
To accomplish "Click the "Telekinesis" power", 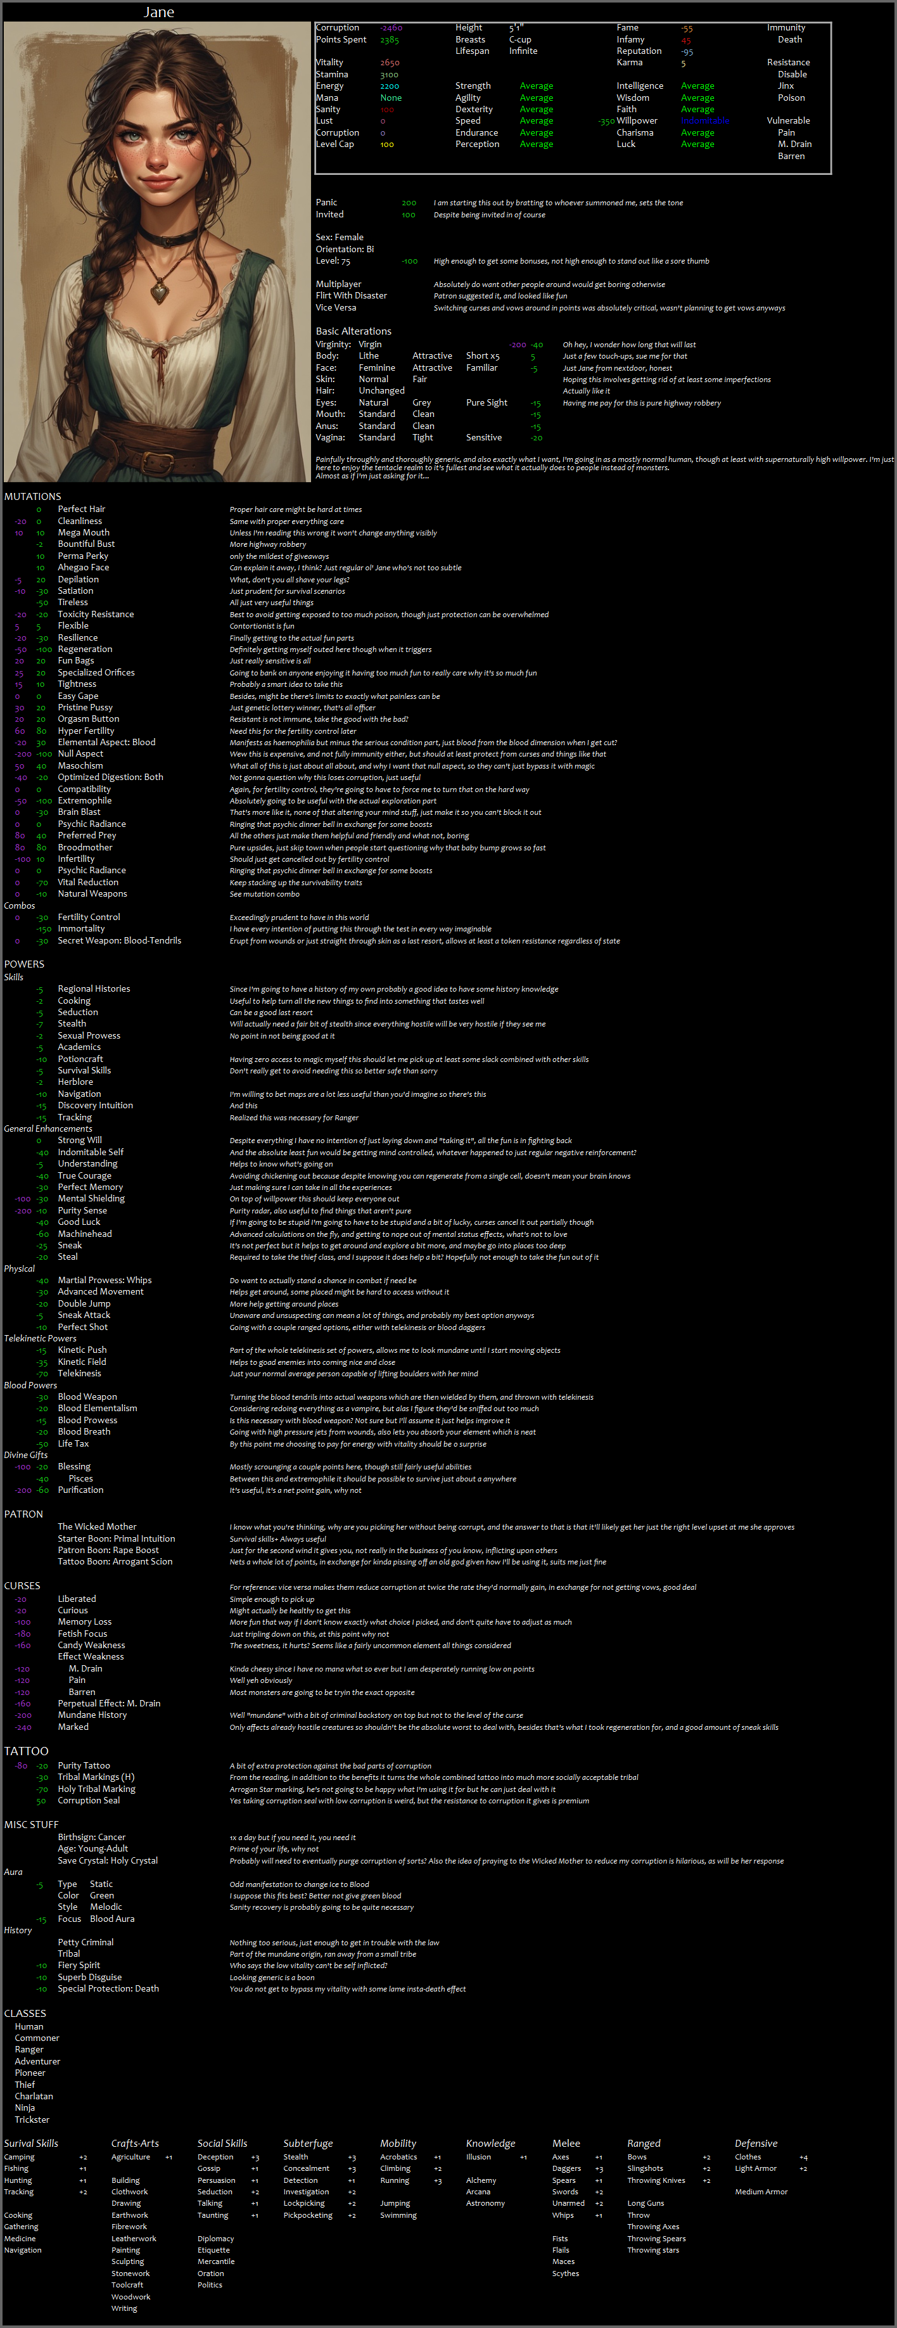I will [79, 1372].
